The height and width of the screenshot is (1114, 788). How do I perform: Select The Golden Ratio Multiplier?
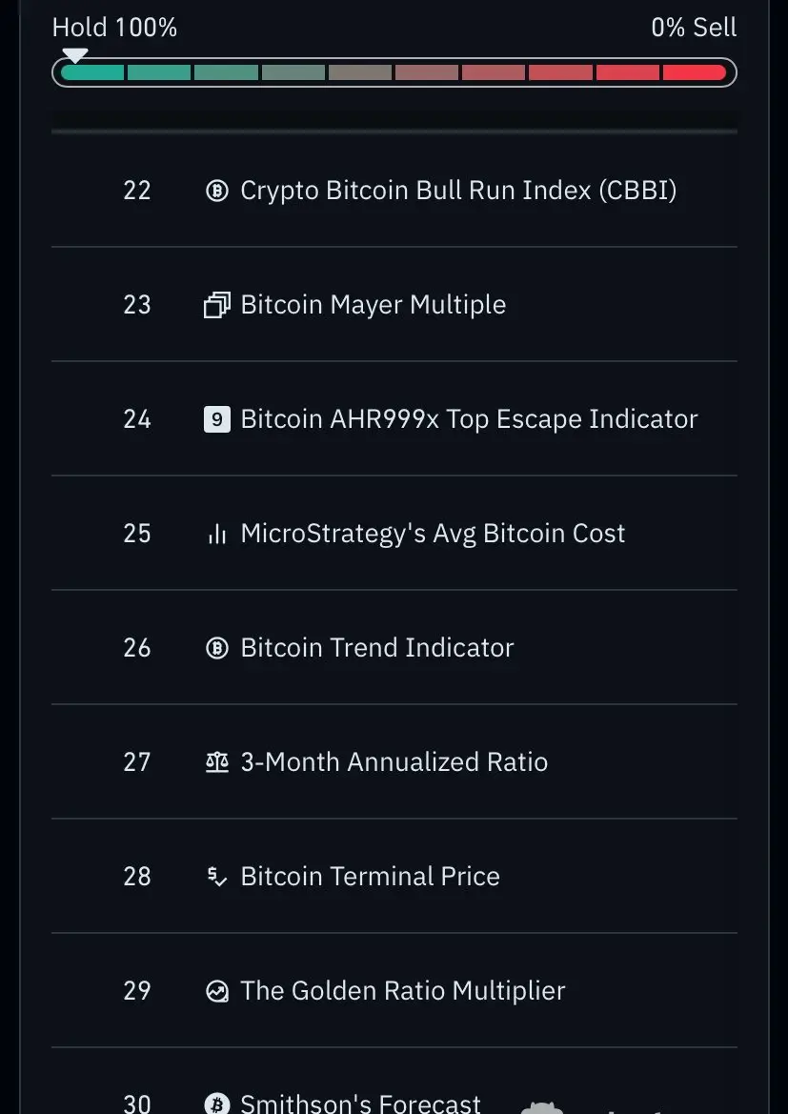click(402, 991)
